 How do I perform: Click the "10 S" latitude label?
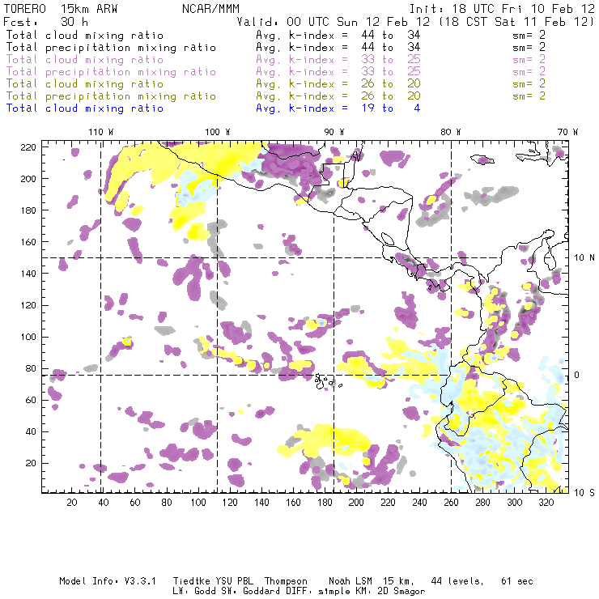tap(584, 493)
